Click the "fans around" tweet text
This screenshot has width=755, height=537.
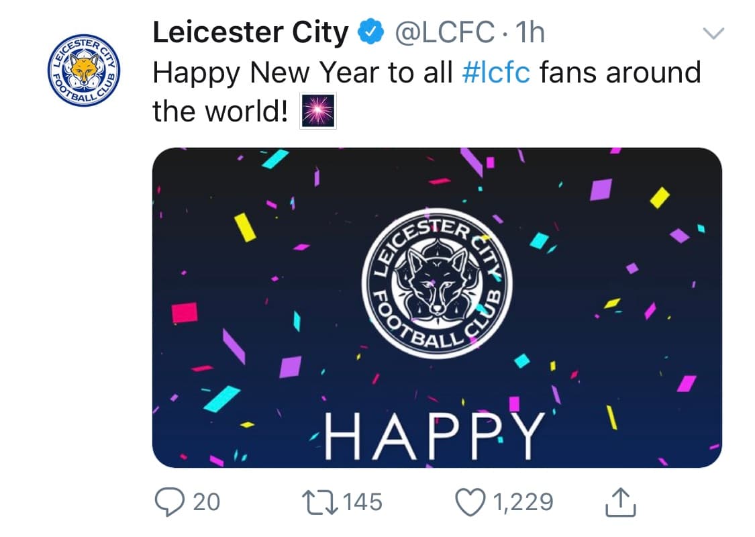[x=619, y=72]
